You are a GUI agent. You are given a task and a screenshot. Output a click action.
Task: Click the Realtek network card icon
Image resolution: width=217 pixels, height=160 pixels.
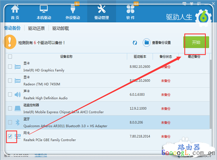pyautogui.click(x=18, y=136)
